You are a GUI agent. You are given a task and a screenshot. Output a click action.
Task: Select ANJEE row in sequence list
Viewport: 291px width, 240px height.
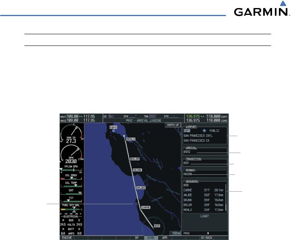point(204,195)
